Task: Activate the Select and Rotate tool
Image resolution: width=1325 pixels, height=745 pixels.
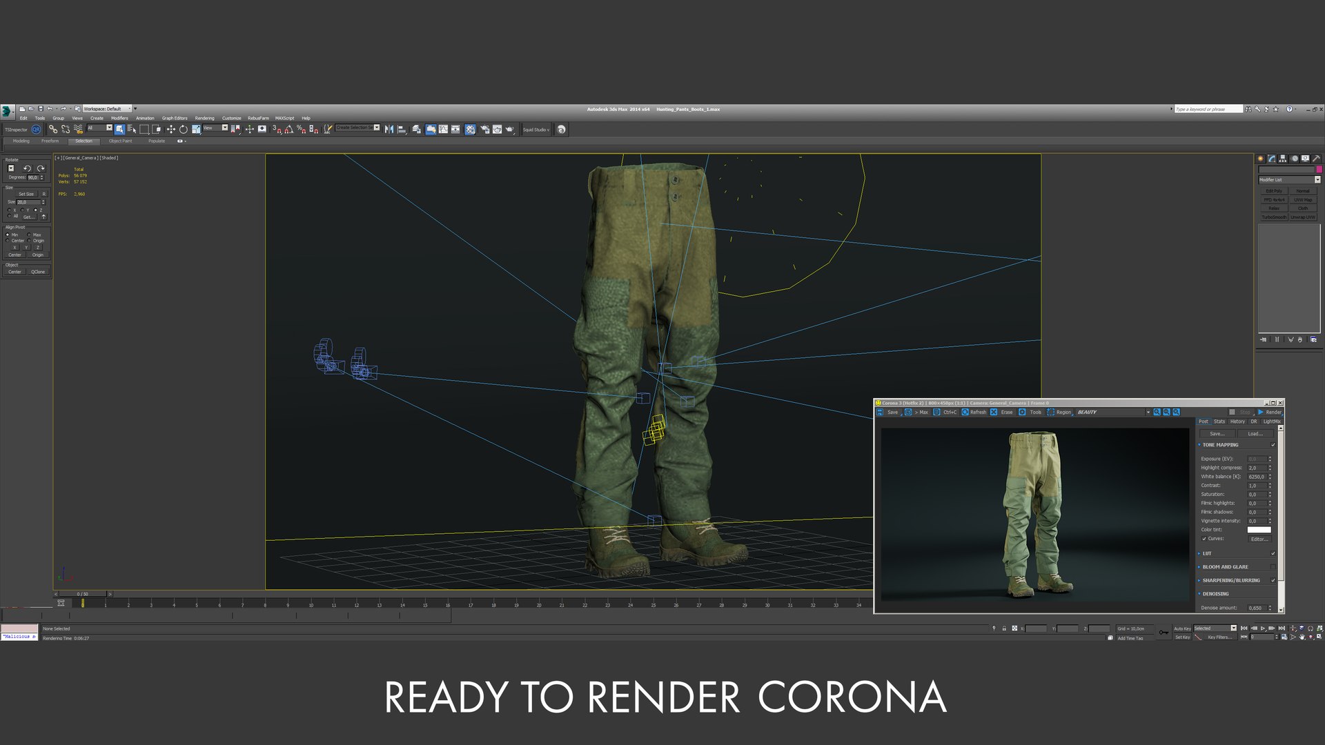Action: click(x=183, y=129)
